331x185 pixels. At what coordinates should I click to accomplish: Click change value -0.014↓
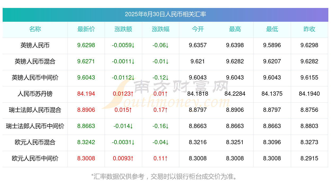click(123, 126)
